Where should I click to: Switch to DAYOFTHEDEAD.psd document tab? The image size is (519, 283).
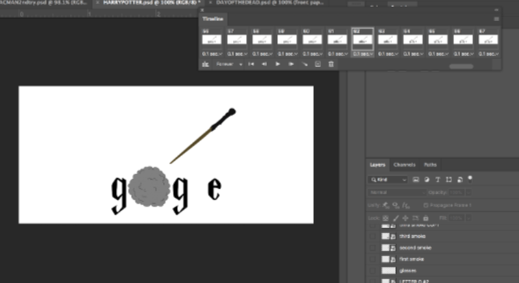(x=270, y=3)
